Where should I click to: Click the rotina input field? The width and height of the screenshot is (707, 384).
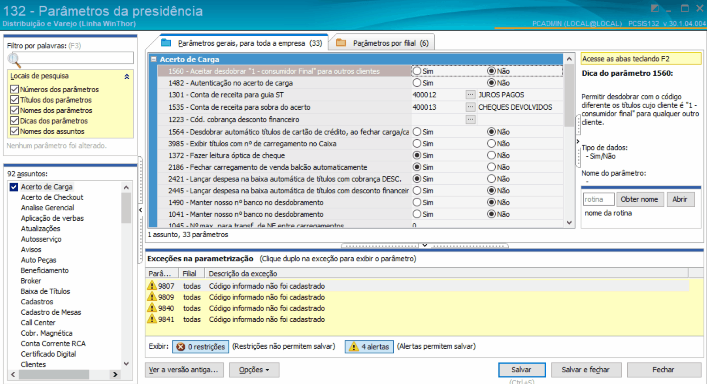(599, 199)
